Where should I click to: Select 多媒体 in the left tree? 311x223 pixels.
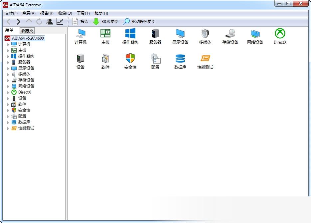(x=24, y=74)
